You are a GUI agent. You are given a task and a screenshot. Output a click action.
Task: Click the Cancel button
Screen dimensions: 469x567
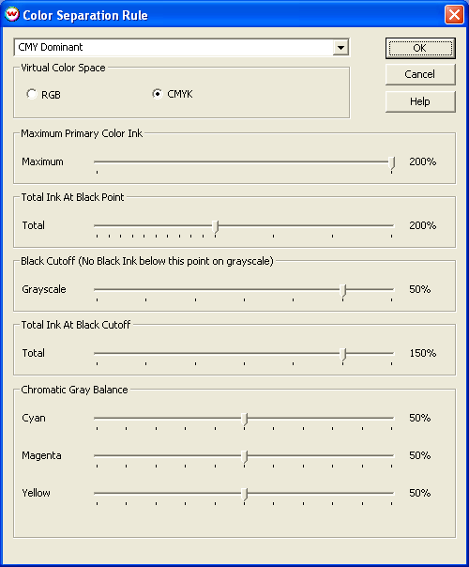(x=420, y=74)
